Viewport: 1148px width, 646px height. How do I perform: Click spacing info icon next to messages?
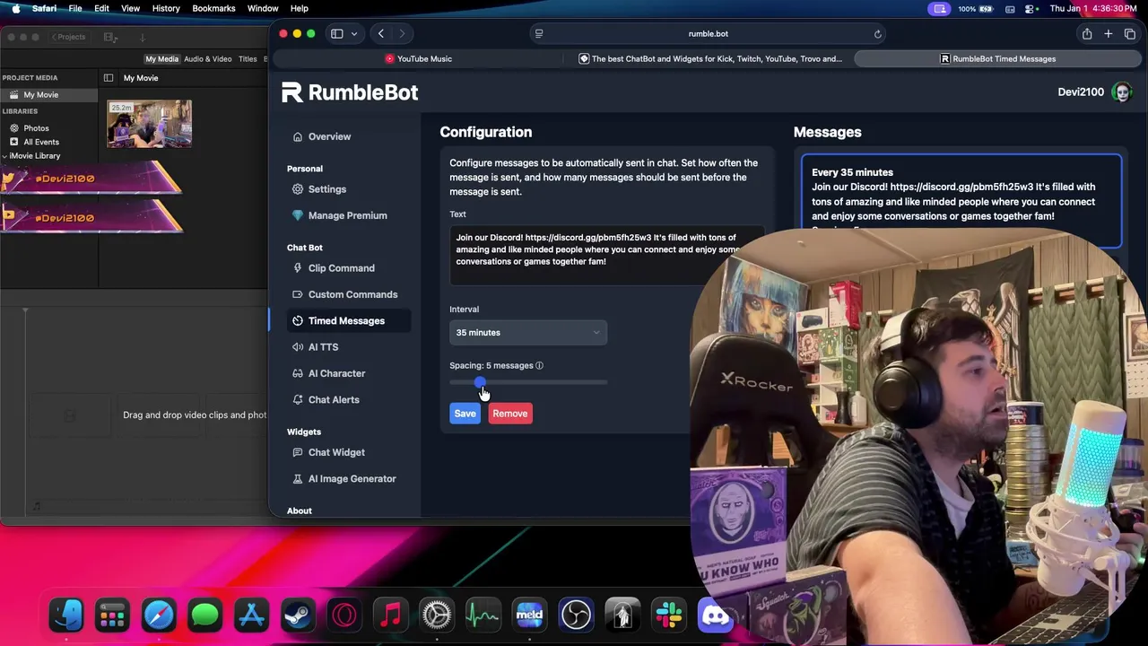(x=539, y=365)
